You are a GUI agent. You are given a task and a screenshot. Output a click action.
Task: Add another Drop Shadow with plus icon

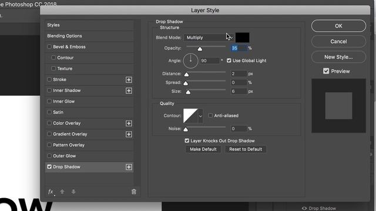(129, 167)
